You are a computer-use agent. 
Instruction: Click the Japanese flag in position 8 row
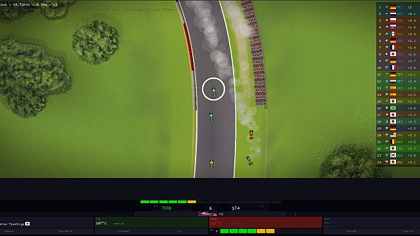[393, 54]
